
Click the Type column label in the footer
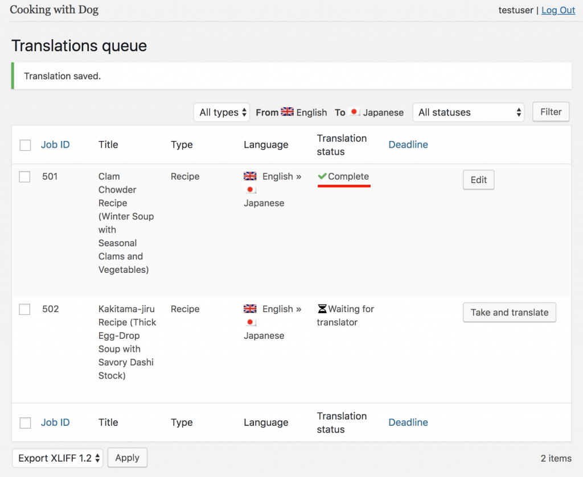[182, 422]
